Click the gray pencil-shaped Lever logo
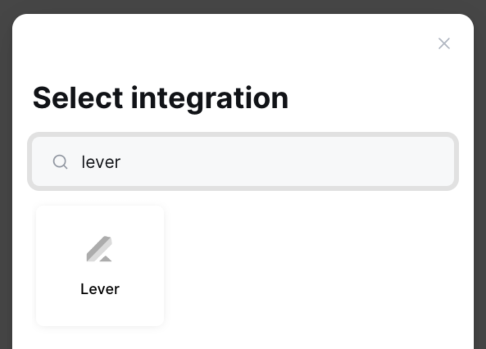This screenshot has width=486, height=349. click(x=99, y=249)
